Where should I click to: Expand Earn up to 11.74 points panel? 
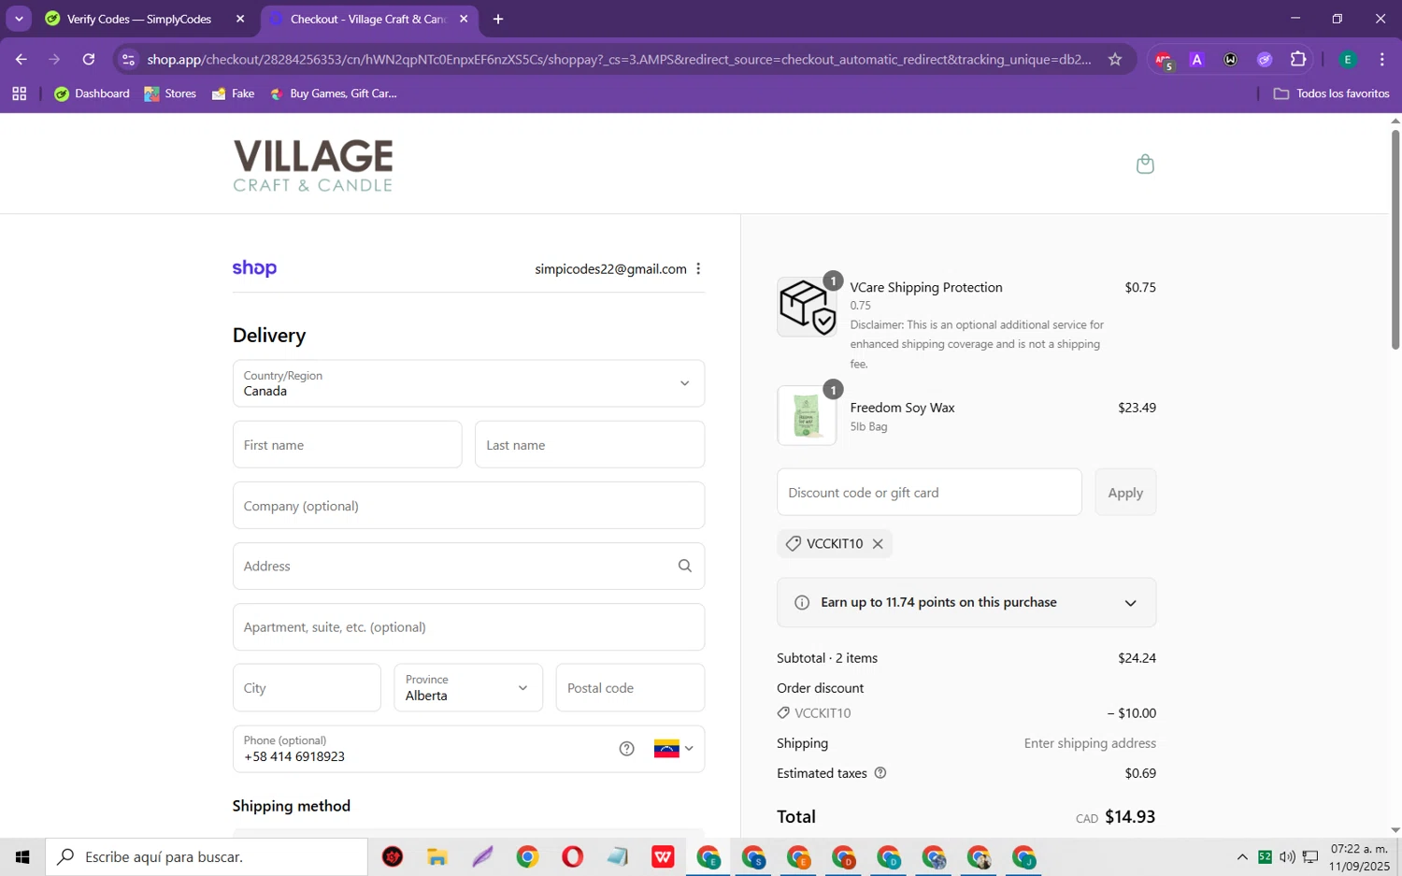point(966,602)
